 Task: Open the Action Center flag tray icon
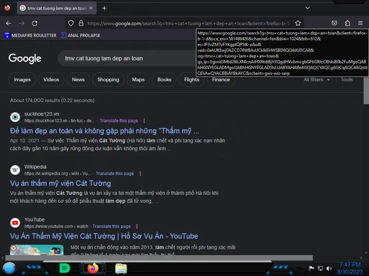tap(311, 268)
